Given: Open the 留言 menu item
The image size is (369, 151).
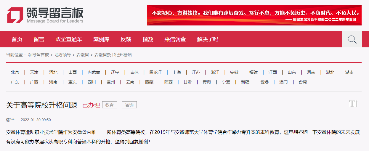Looking at the screenshot, I should point(39,39).
